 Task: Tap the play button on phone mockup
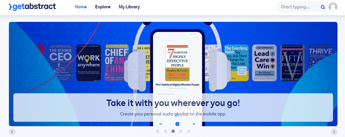[177, 115]
